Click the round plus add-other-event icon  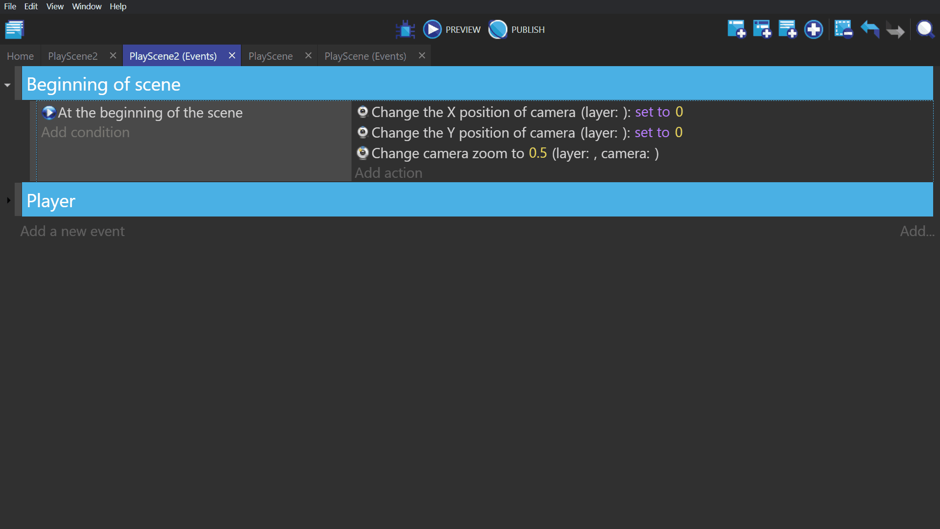pos(813,29)
